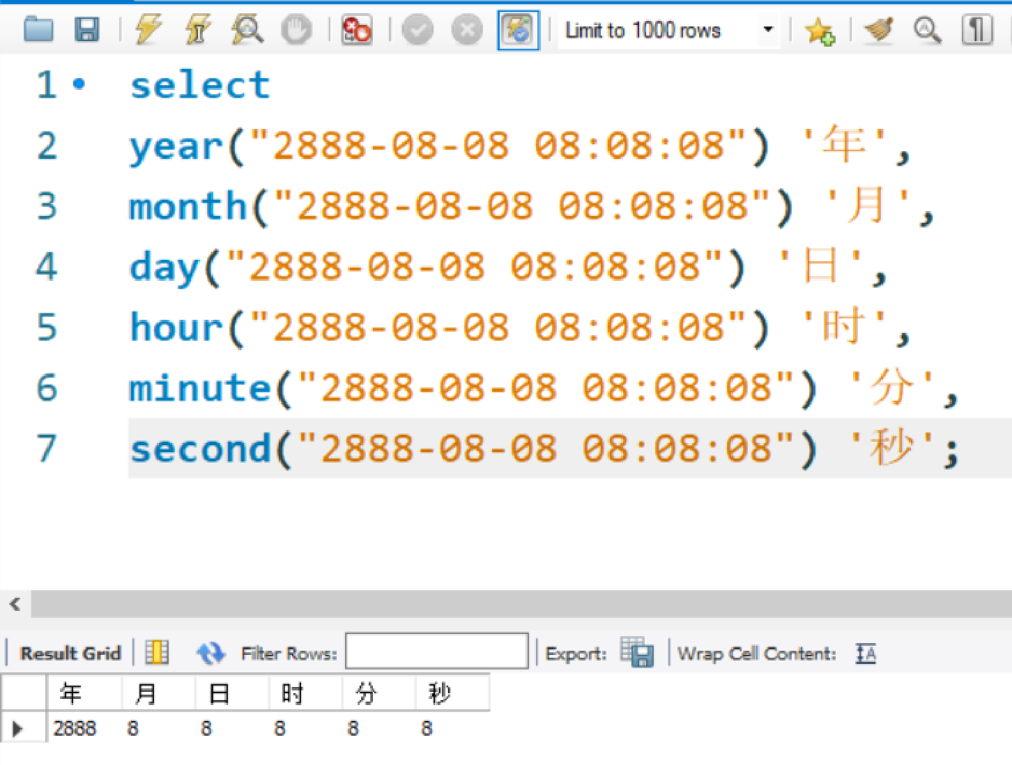Switch to the Result Grid tab
The image size is (1012, 765).
point(68,653)
